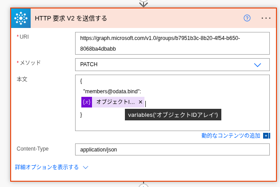Click the closing brace in body
This screenshot has height=187, width=280.
tap(81, 115)
